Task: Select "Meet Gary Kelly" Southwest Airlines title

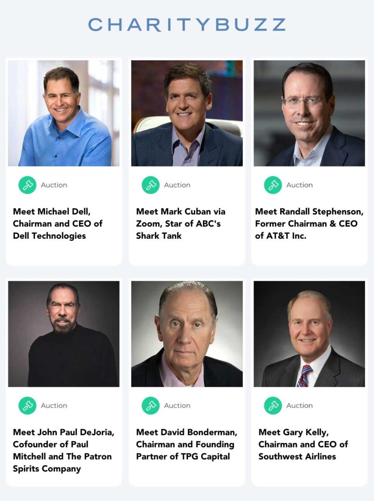Action: pyautogui.click(x=303, y=444)
